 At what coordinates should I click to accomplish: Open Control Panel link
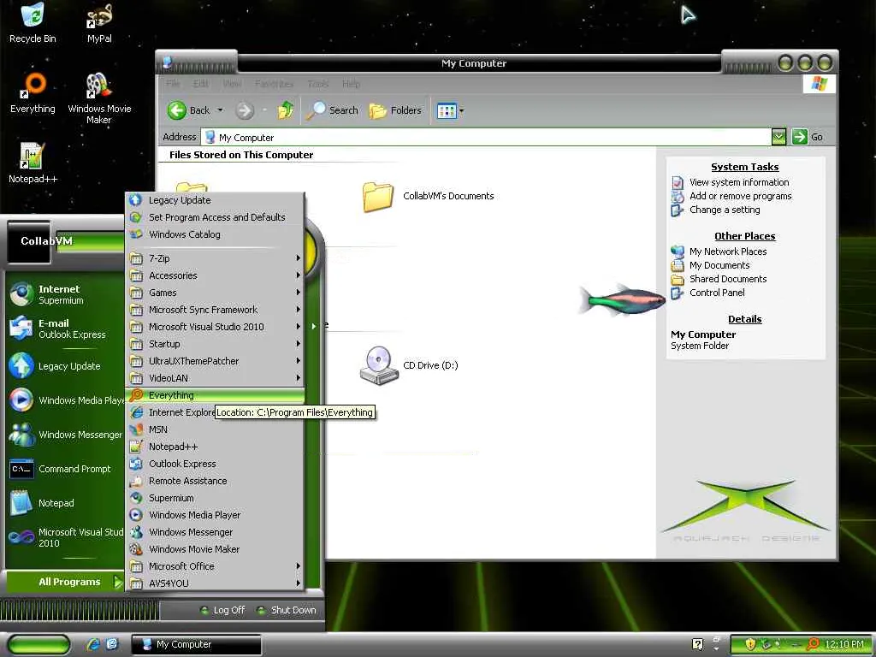[717, 293]
